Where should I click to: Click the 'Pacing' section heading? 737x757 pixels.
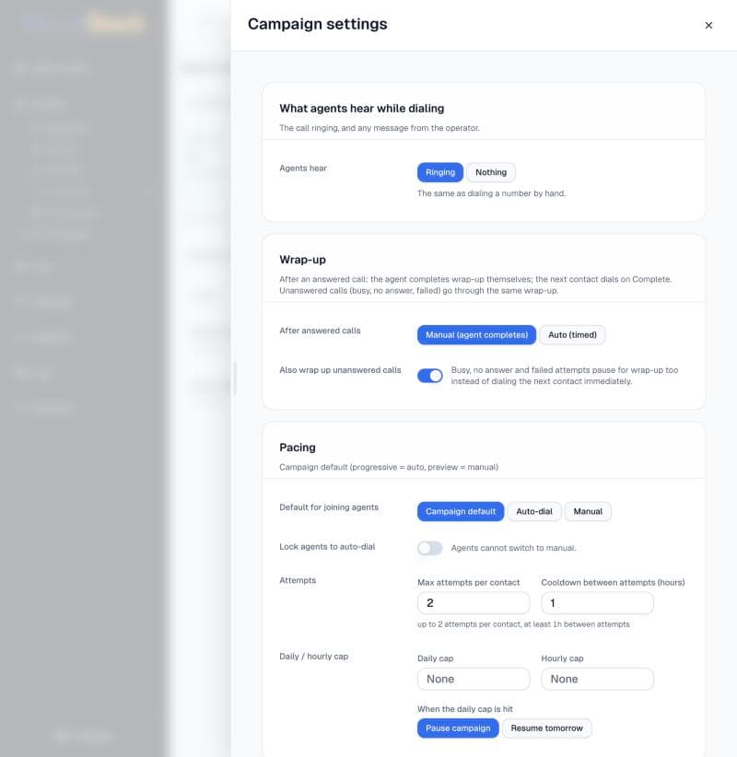tap(298, 448)
